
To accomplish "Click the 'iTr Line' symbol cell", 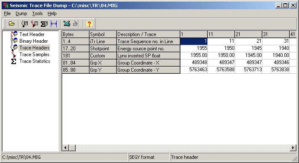I will pyautogui.click(x=103, y=41).
